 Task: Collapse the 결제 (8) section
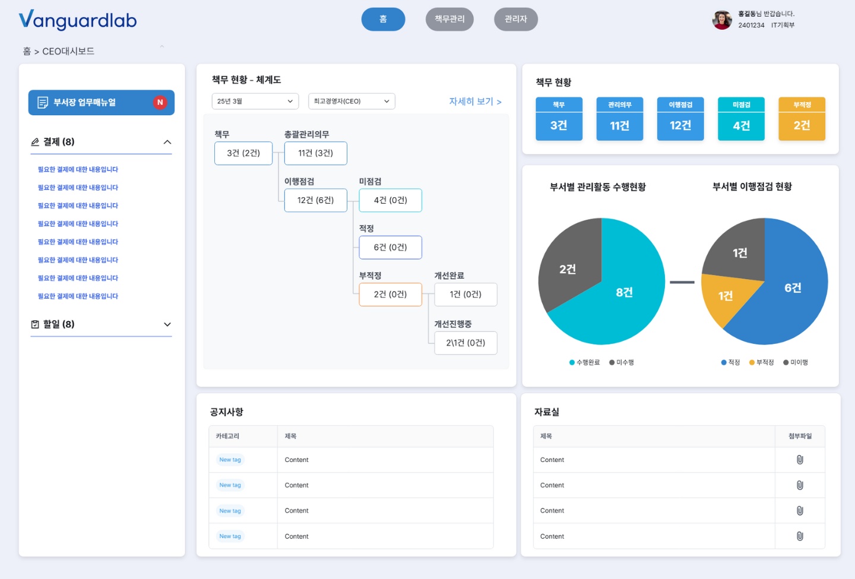167,142
